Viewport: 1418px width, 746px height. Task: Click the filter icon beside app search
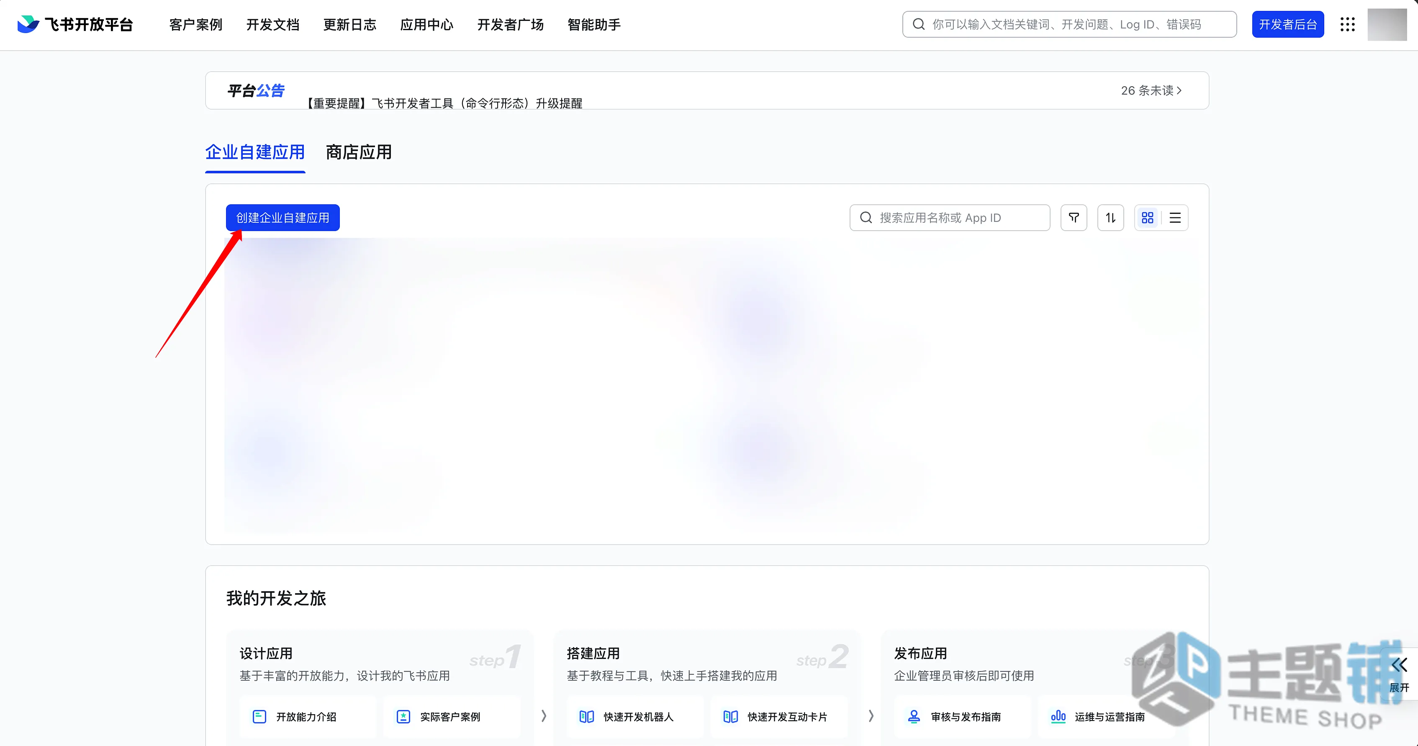coord(1074,217)
